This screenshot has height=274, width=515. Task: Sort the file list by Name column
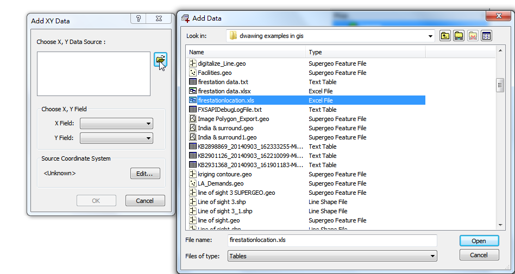click(x=246, y=52)
